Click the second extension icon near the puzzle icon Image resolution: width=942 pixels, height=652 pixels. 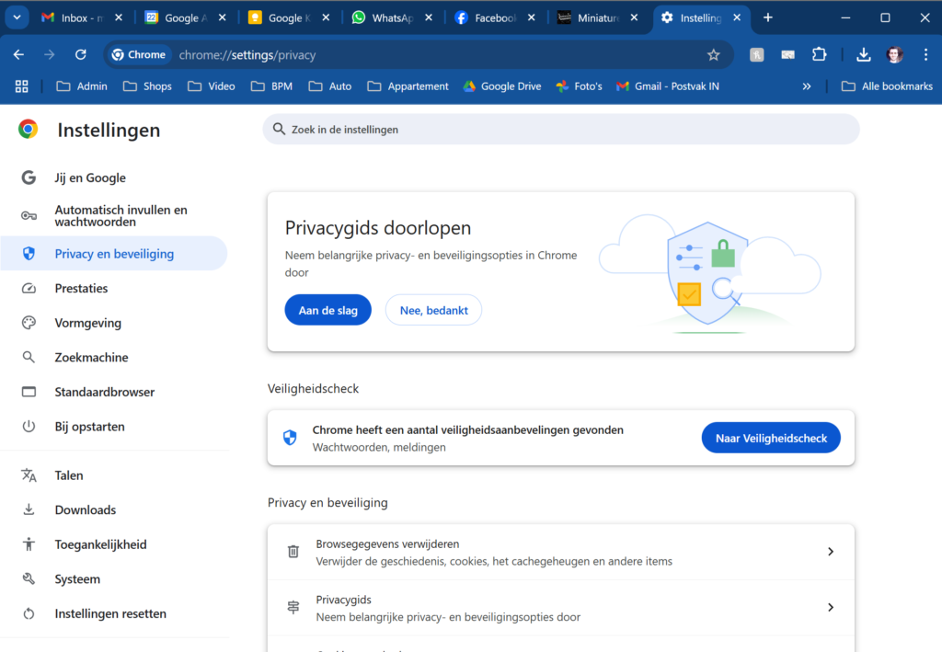[787, 54]
